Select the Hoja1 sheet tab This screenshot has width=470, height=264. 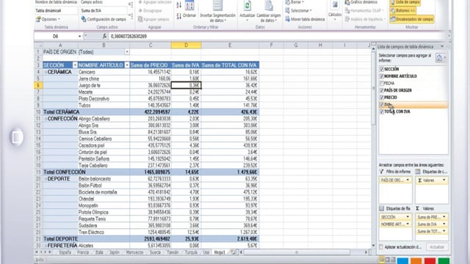220,252
